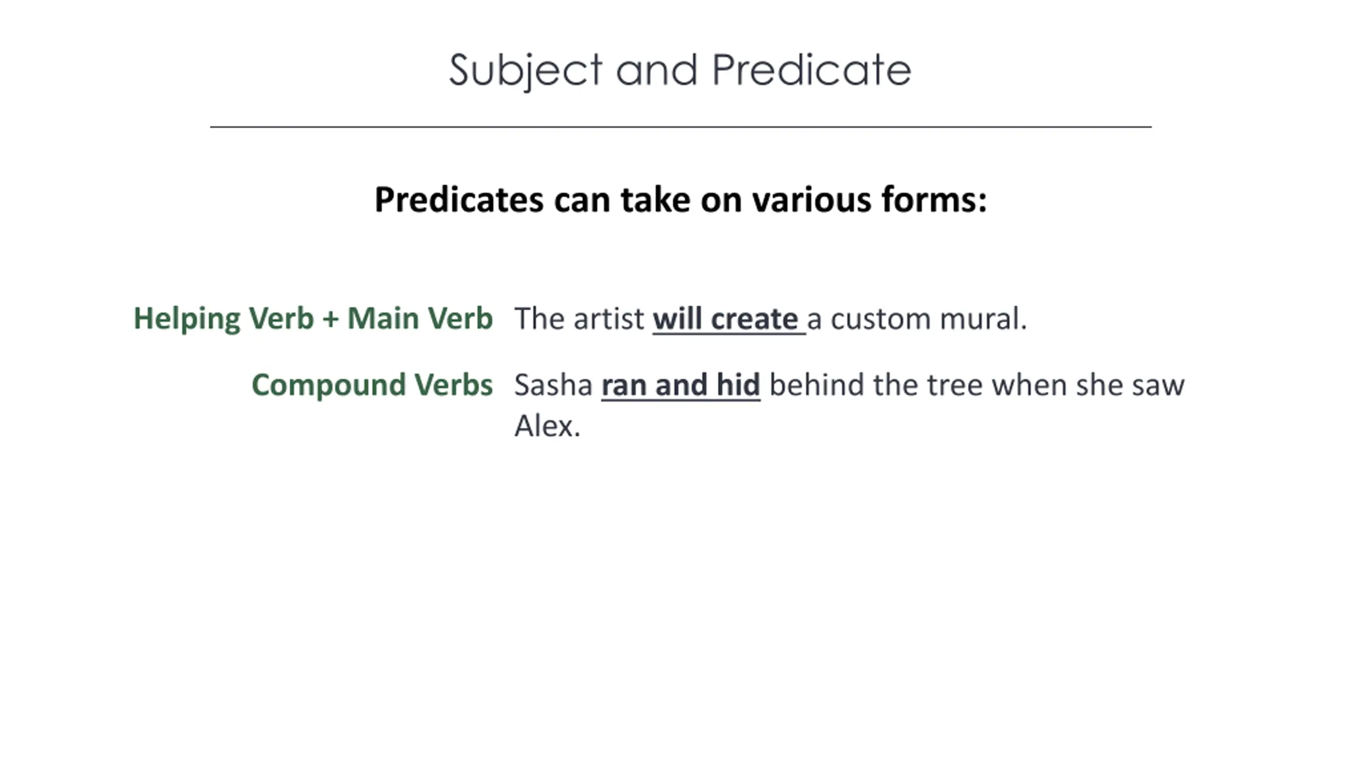Viewport: 1362px width, 766px height.
Task: Click the slide title "Subject and Predicate"
Action: click(680, 70)
